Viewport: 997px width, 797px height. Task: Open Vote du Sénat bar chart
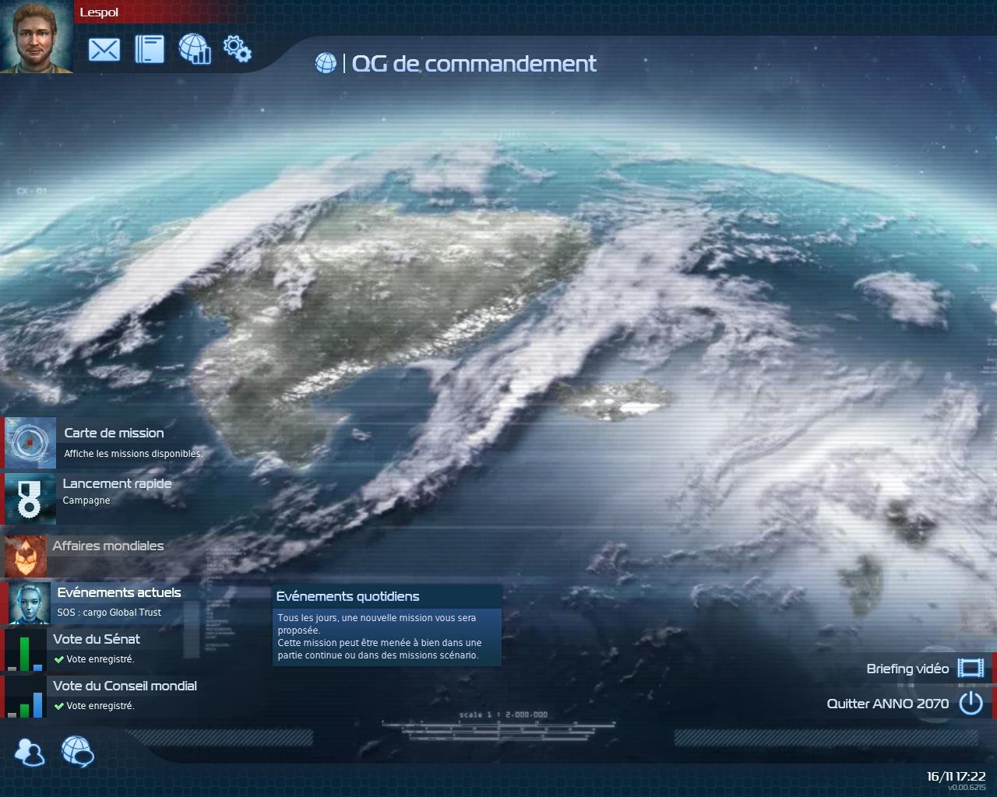point(25,651)
